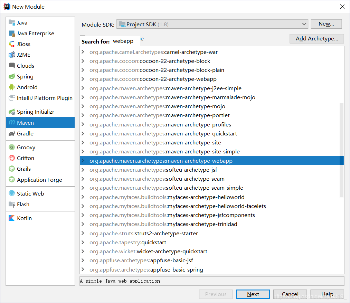Expand softeu-archetype-jsf node

point(83,170)
